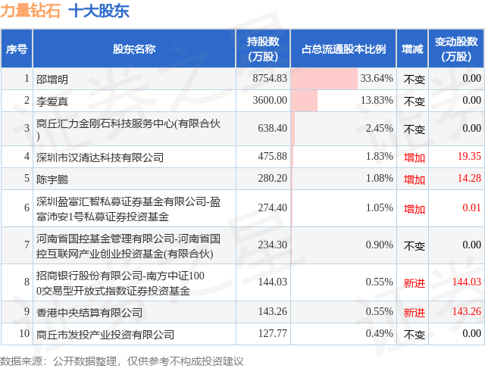
Task: Click the red change value 0.01
Action: [471, 207]
